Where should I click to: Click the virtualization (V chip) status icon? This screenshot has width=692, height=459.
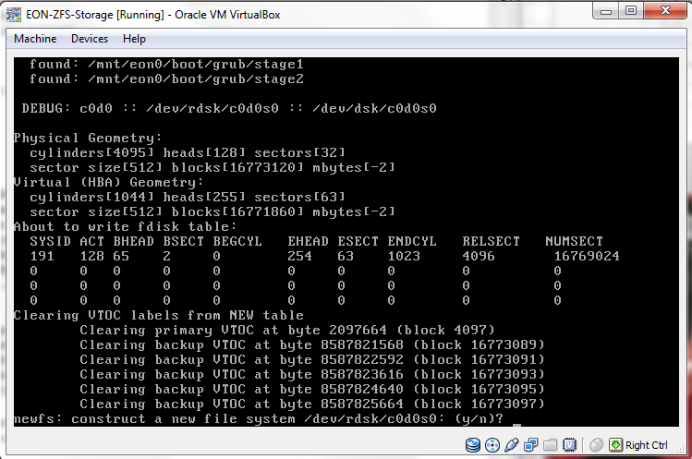[570, 445]
